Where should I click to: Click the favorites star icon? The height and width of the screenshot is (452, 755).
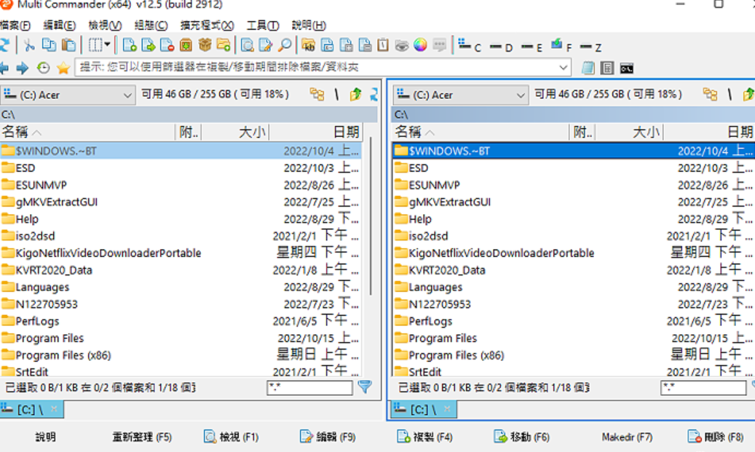(x=63, y=68)
